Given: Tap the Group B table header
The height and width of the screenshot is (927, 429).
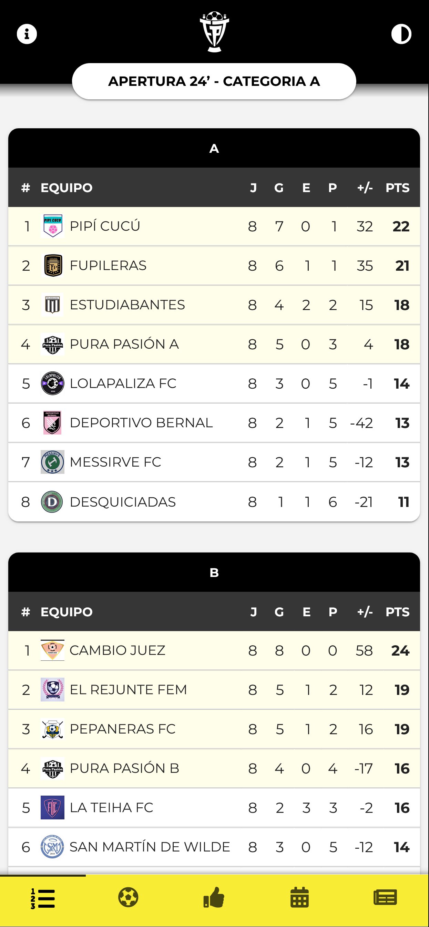Looking at the screenshot, I should [x=214, y=572].
